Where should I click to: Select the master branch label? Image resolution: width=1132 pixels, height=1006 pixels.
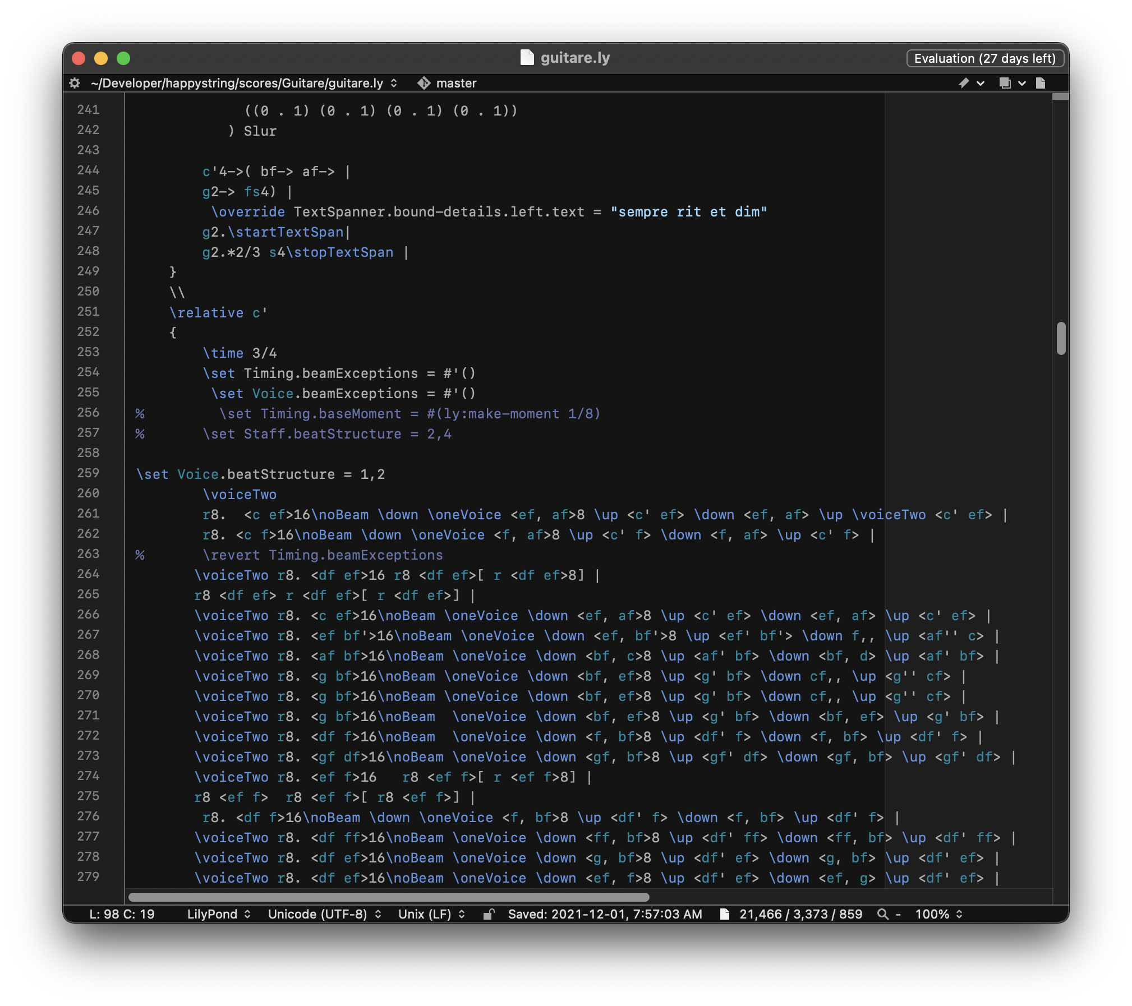pyautogui.click(x=455, y=82)
